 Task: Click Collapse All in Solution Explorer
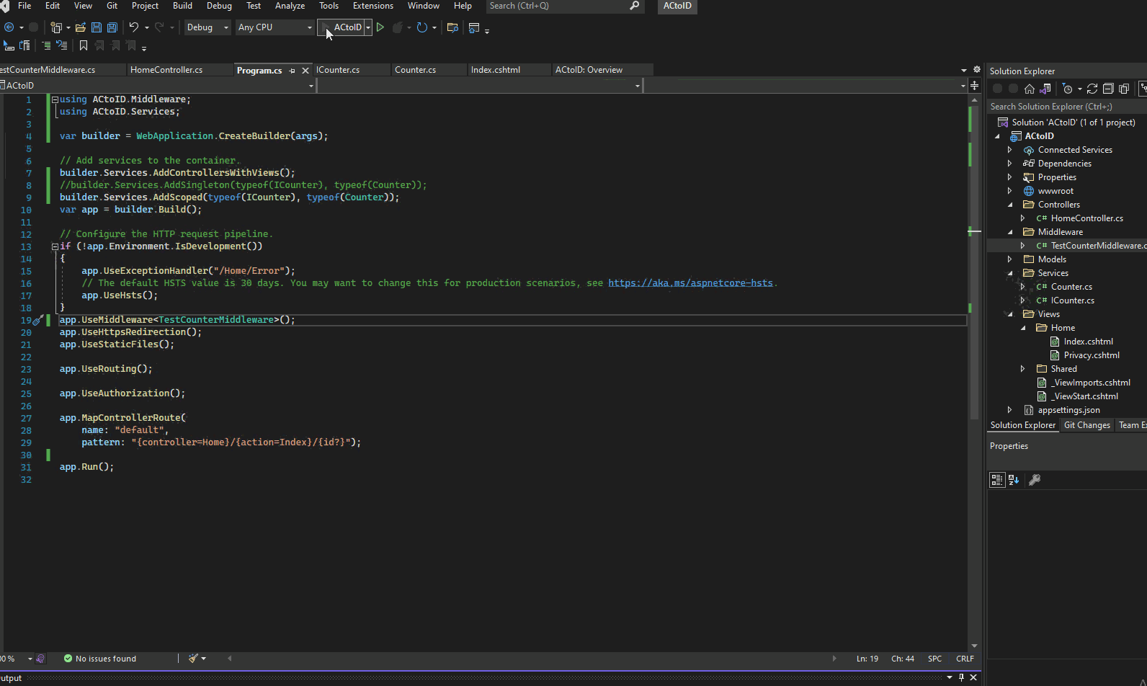1108,89
